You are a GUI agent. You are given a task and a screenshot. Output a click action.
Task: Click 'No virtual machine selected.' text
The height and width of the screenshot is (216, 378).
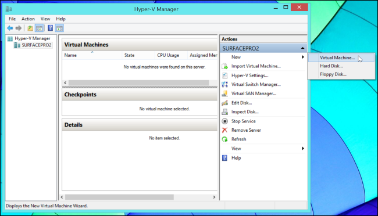tap(165, 109)
